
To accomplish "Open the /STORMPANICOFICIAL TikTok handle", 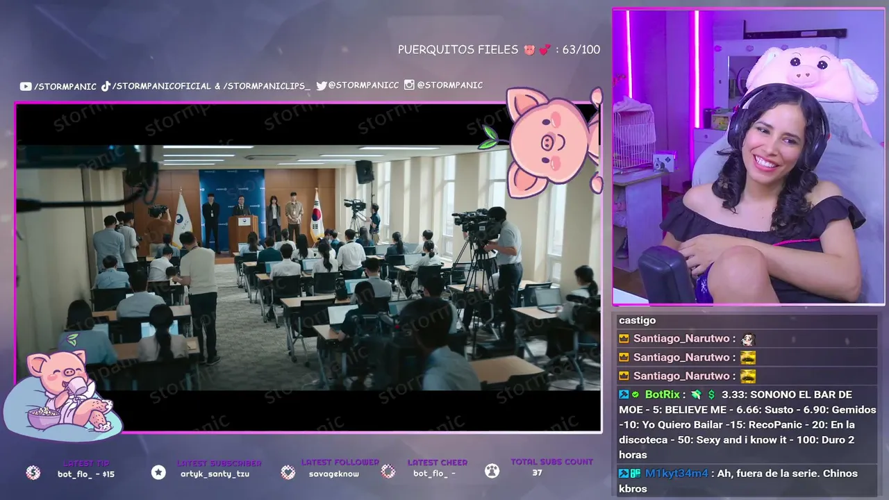I will (162, 86).
